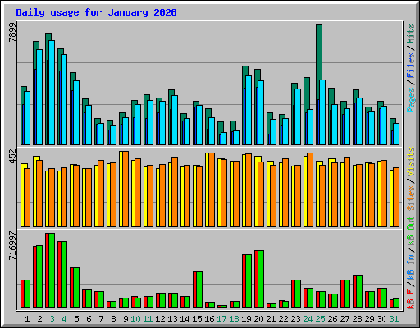
Task: Click day label 29 on the axis
Action: 369,319
